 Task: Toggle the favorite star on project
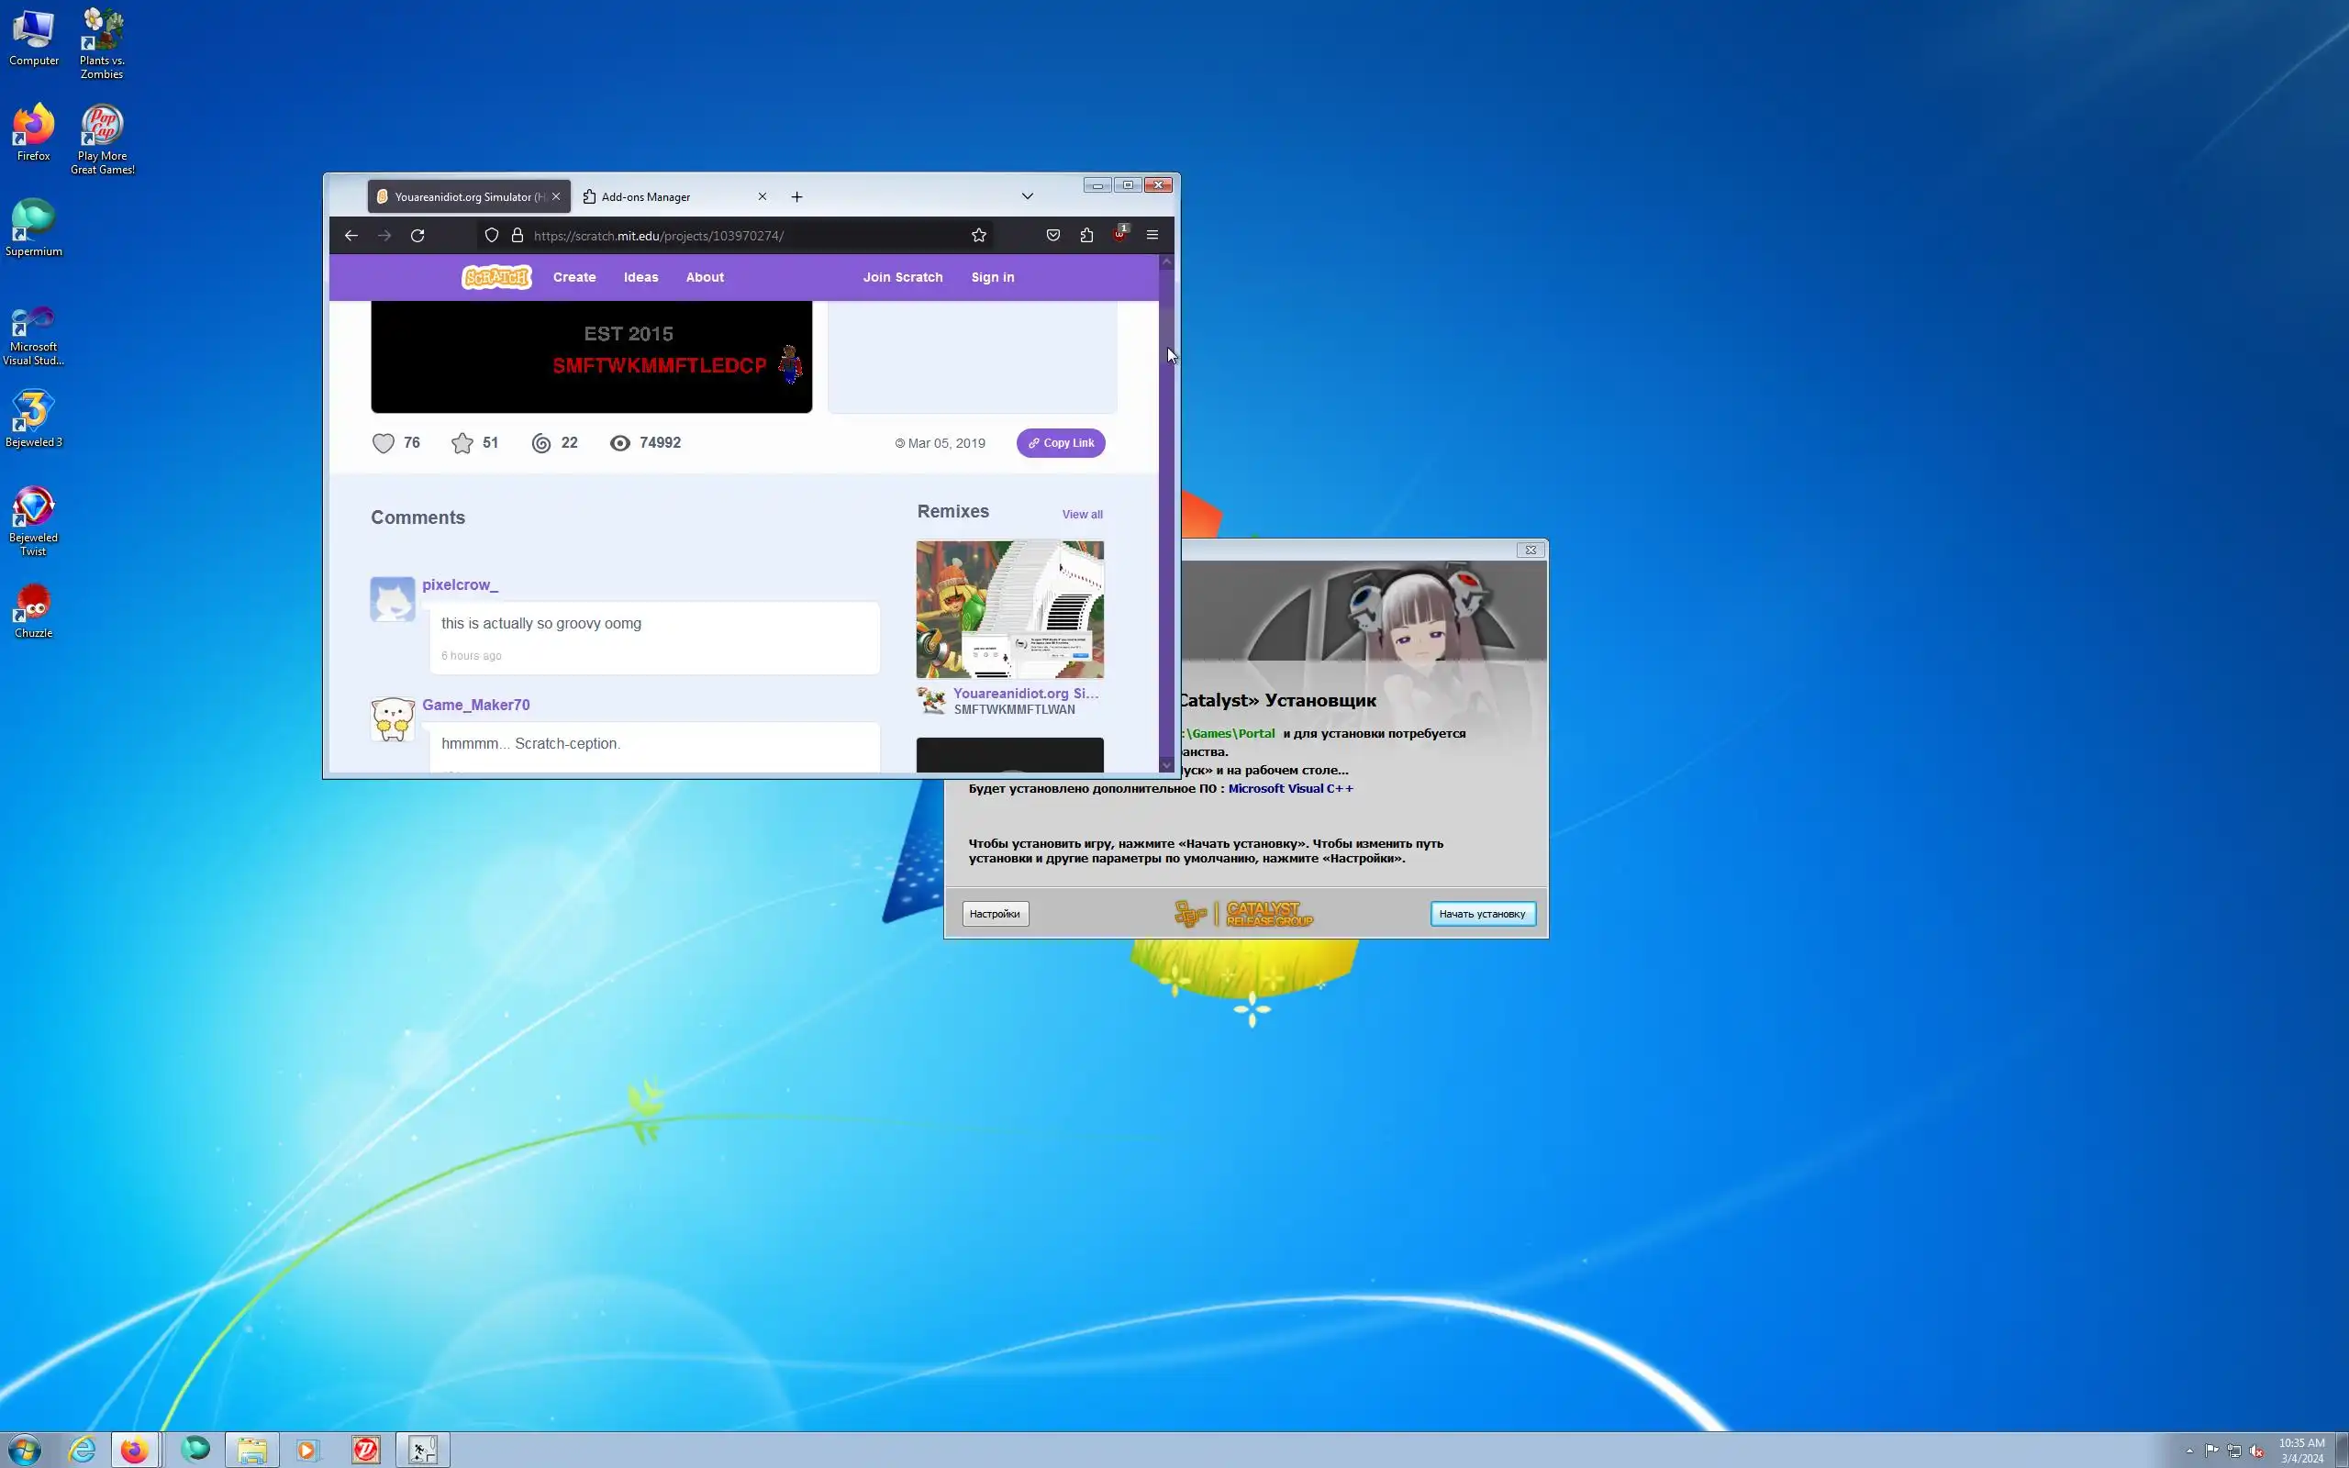coord(462,444)
